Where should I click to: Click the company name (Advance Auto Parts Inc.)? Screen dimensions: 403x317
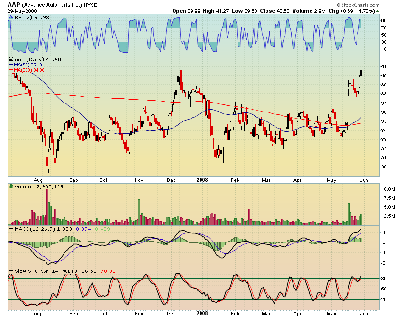coord(52,5)
